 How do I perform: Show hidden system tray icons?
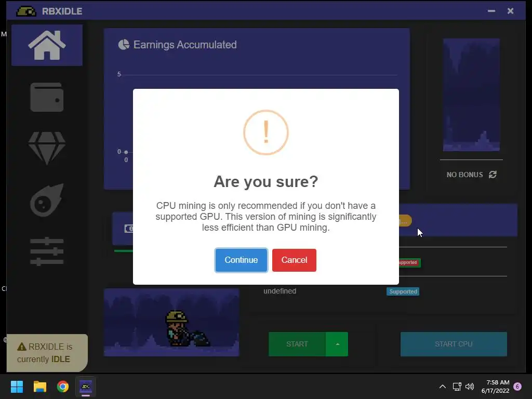point(443,387)
